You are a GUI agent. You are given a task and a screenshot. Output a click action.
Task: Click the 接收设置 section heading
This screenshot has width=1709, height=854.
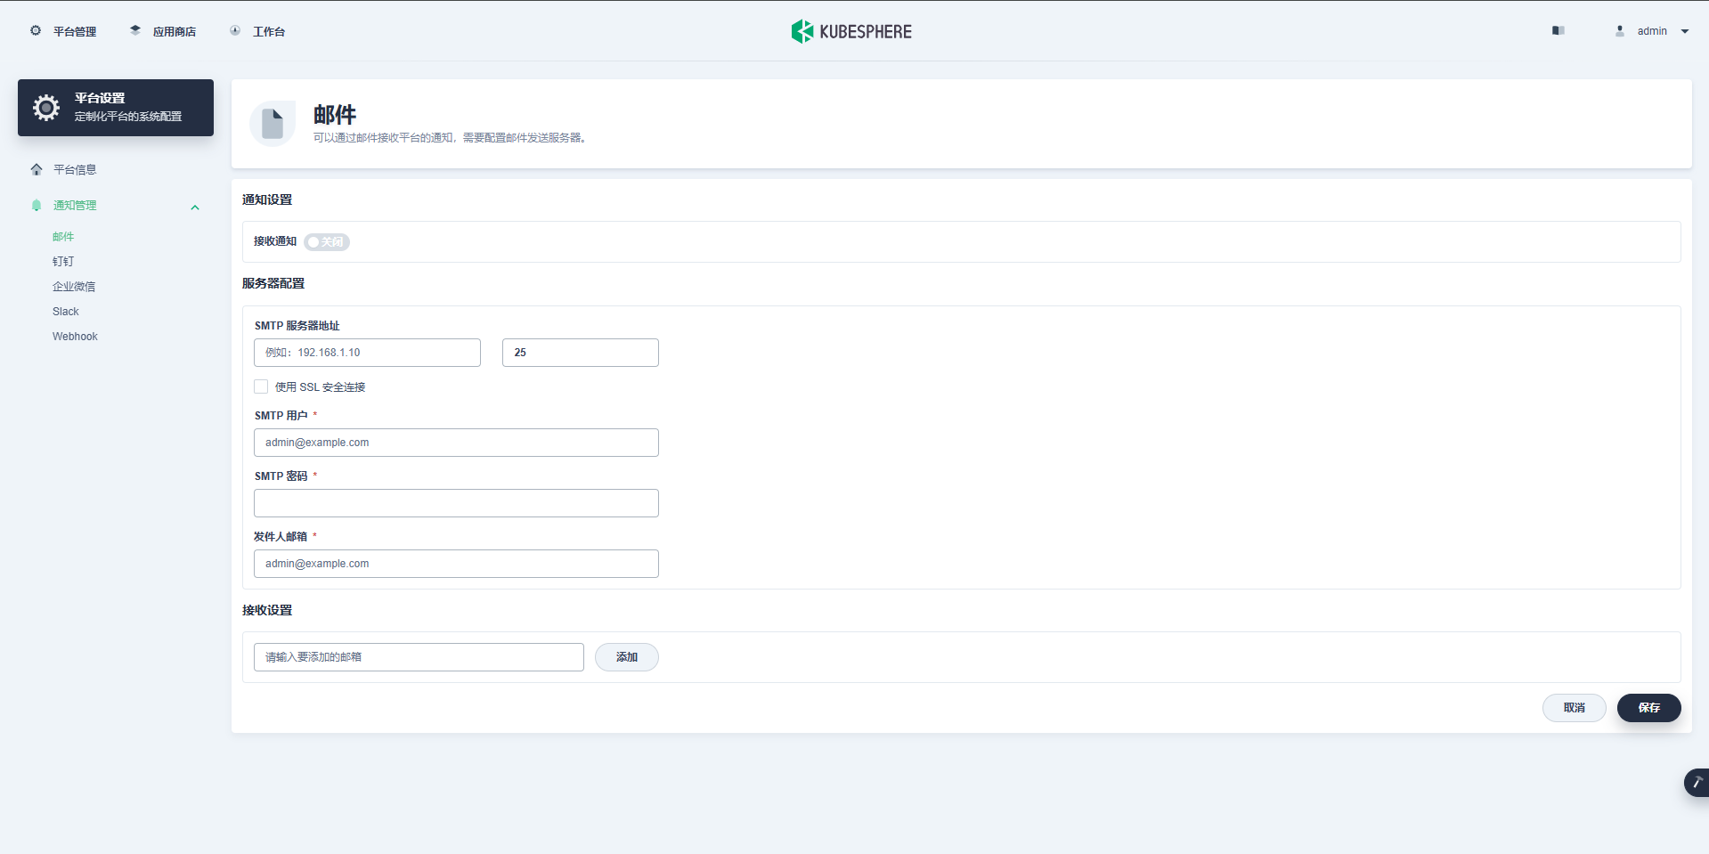pyautogui.click(x=267, y=610)
